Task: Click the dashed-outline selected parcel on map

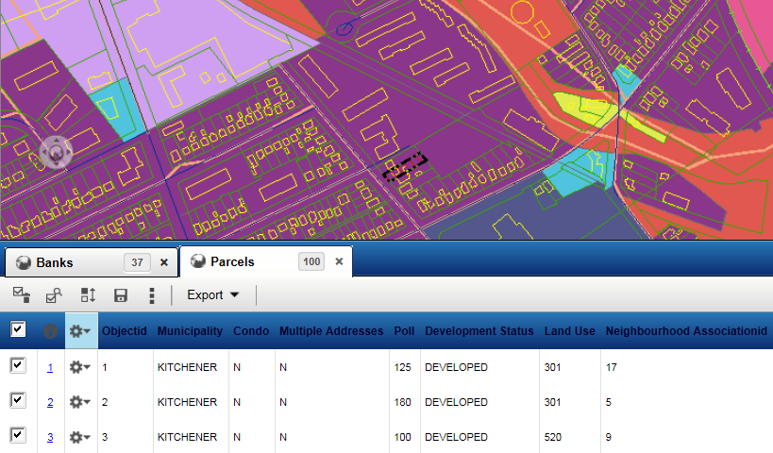Action: coord(405,167)
